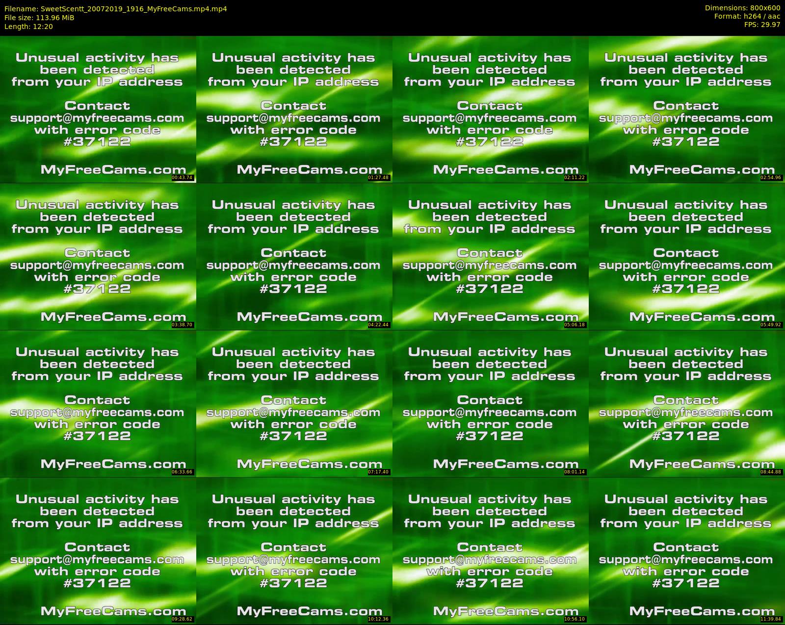785x625 pixels.
Task: Click the thumbnail at 05:06.18
Action: tap(491, 257)
